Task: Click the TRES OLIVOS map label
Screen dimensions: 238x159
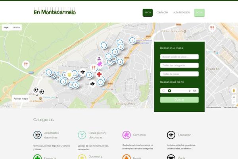Action: click(125, 104)
